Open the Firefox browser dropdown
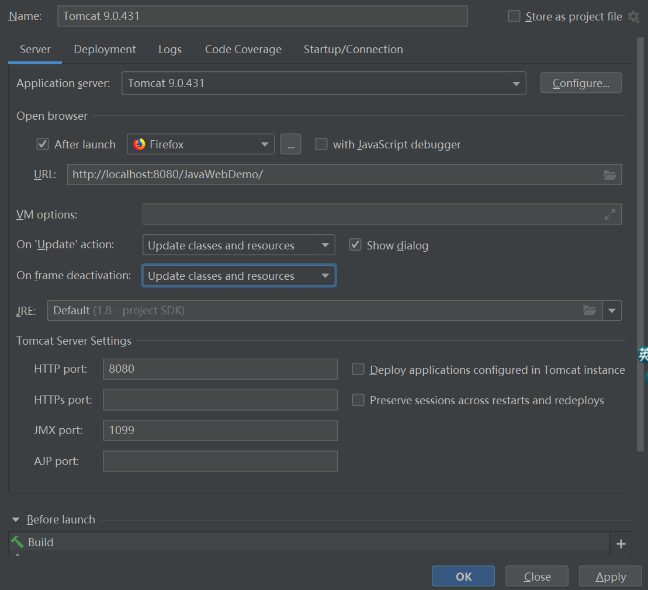 200,144
